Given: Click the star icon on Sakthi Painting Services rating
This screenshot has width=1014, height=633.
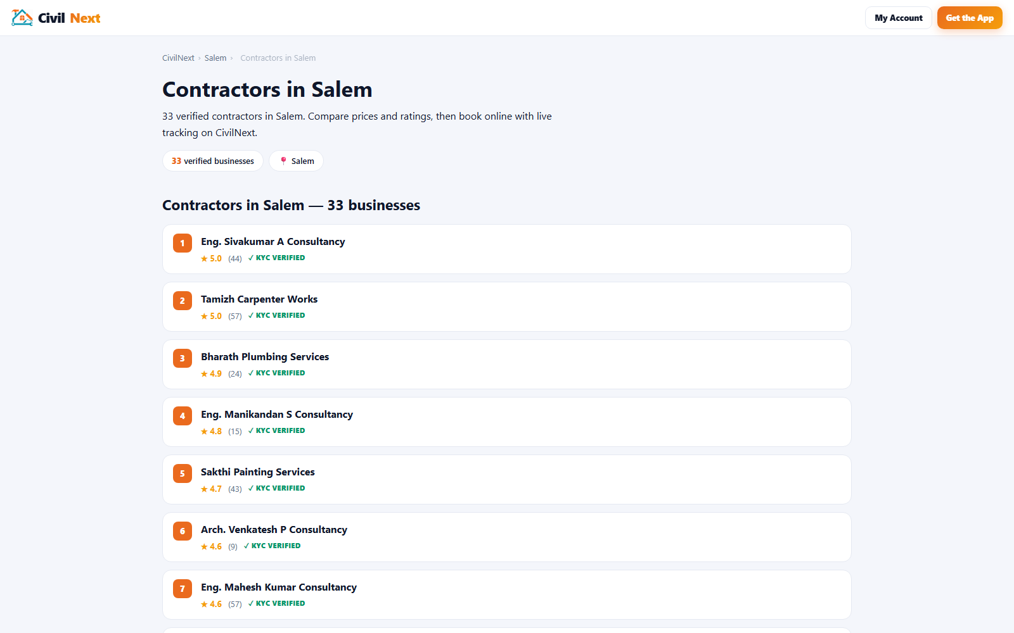Looking at the screenshot, I should coord(204,489).
